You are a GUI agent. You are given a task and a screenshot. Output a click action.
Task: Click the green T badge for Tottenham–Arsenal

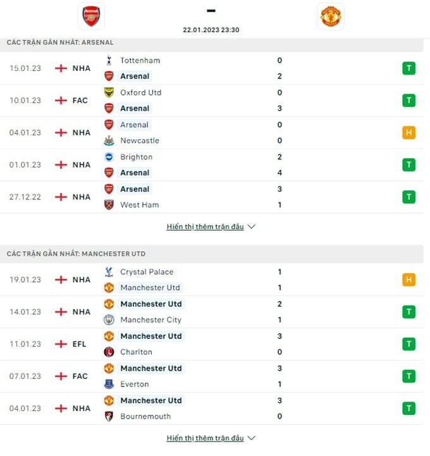(408, 68)
